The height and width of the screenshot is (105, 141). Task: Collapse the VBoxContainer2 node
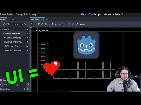(x=3, y=42)
